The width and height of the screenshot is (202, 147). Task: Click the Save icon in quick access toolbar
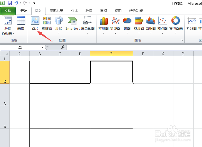pyautogui.click(x=10, y=3)
